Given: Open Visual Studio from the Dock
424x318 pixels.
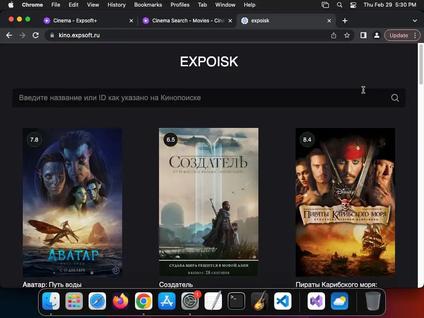Looking at the screenshot, I should coord(316,301).
